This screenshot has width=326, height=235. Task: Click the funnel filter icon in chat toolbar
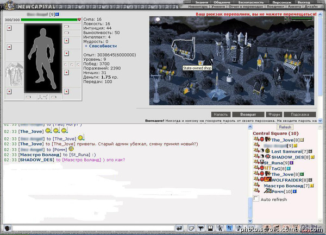(200, 228)
